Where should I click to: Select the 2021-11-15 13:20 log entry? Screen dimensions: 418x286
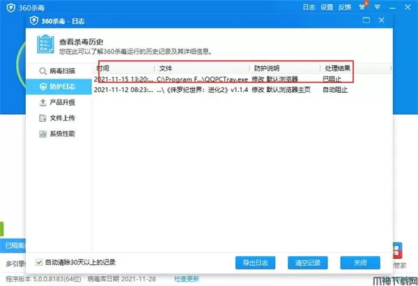(242, 79)
